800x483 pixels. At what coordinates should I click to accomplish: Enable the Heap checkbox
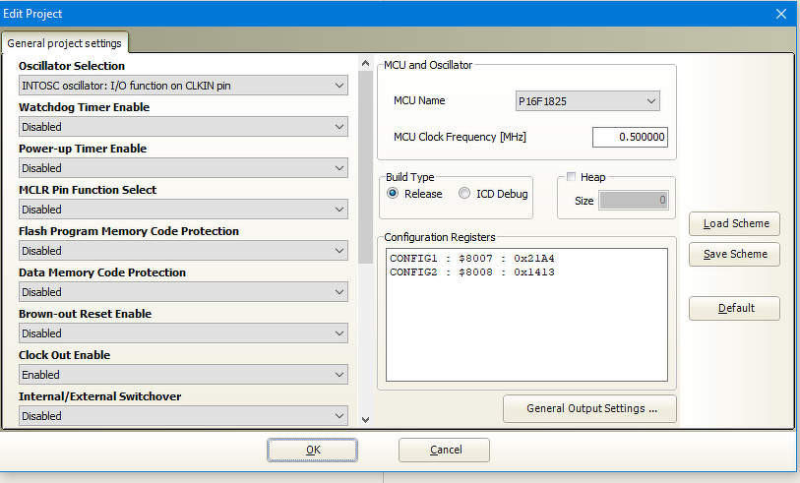point(572,177)
